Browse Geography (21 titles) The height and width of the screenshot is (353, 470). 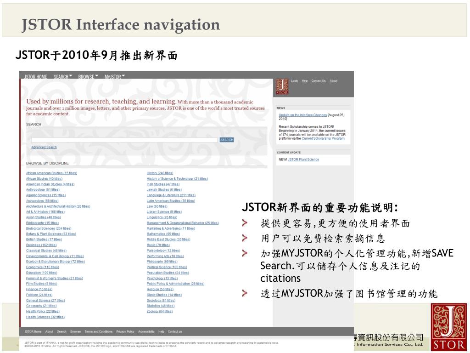41,306
